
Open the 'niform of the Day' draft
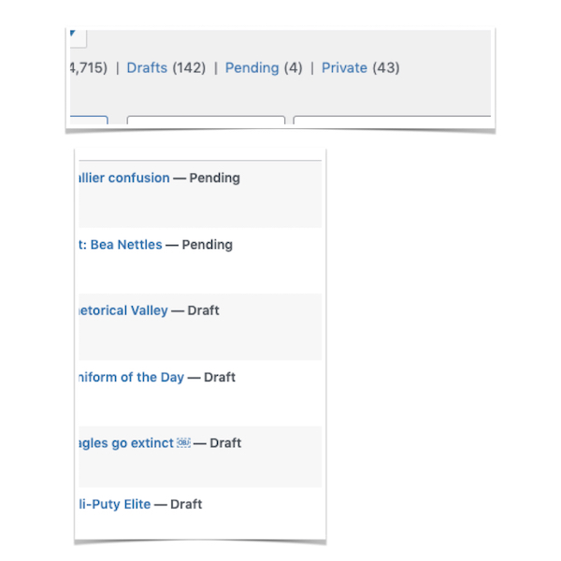tap(131, 377)
